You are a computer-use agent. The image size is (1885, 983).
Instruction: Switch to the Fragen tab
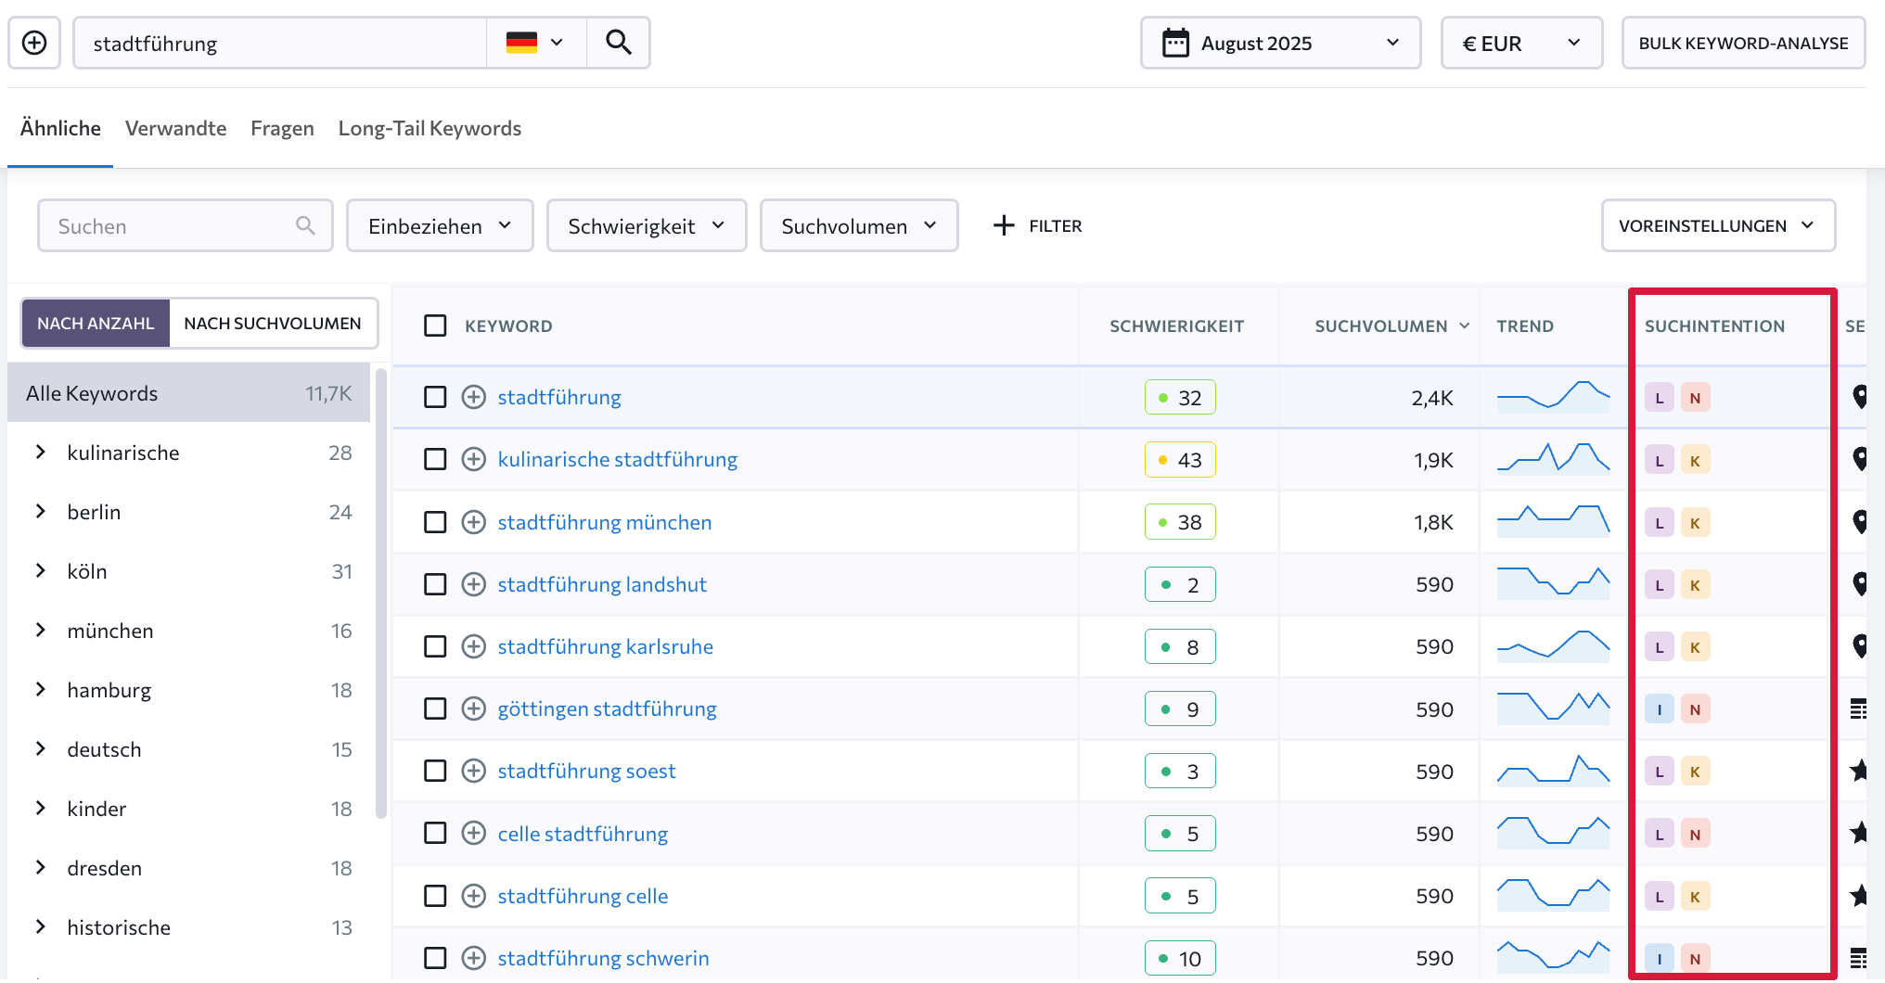(282, 128)
